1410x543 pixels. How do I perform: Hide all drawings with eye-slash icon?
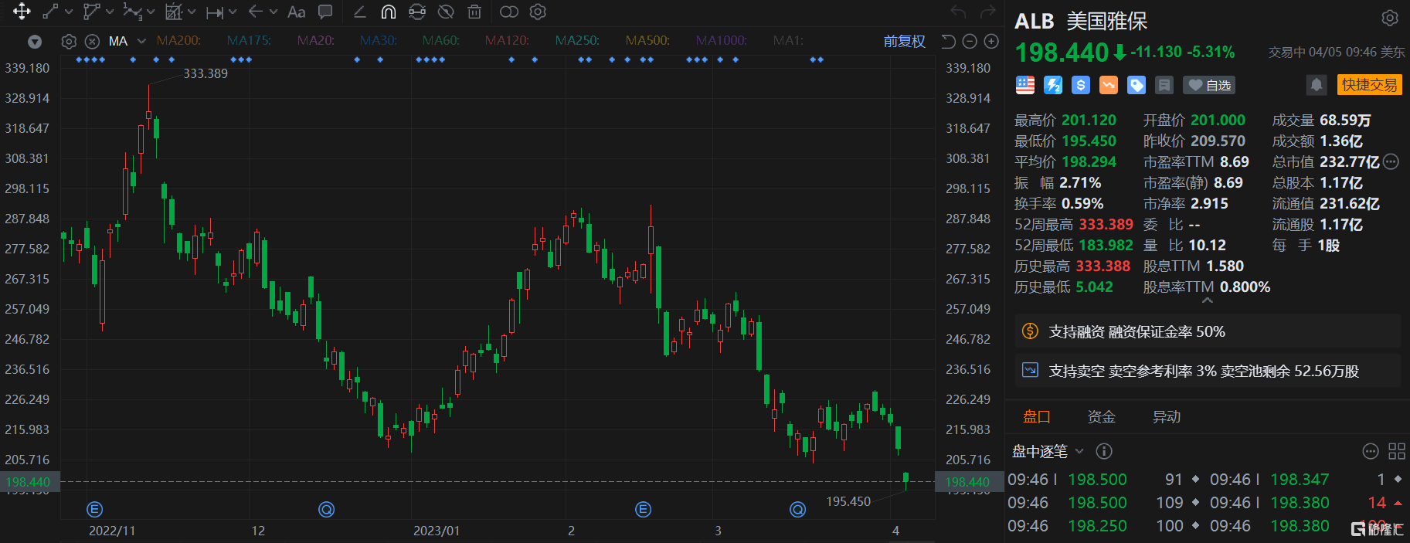pyautogui.click(x=446, y=12)
